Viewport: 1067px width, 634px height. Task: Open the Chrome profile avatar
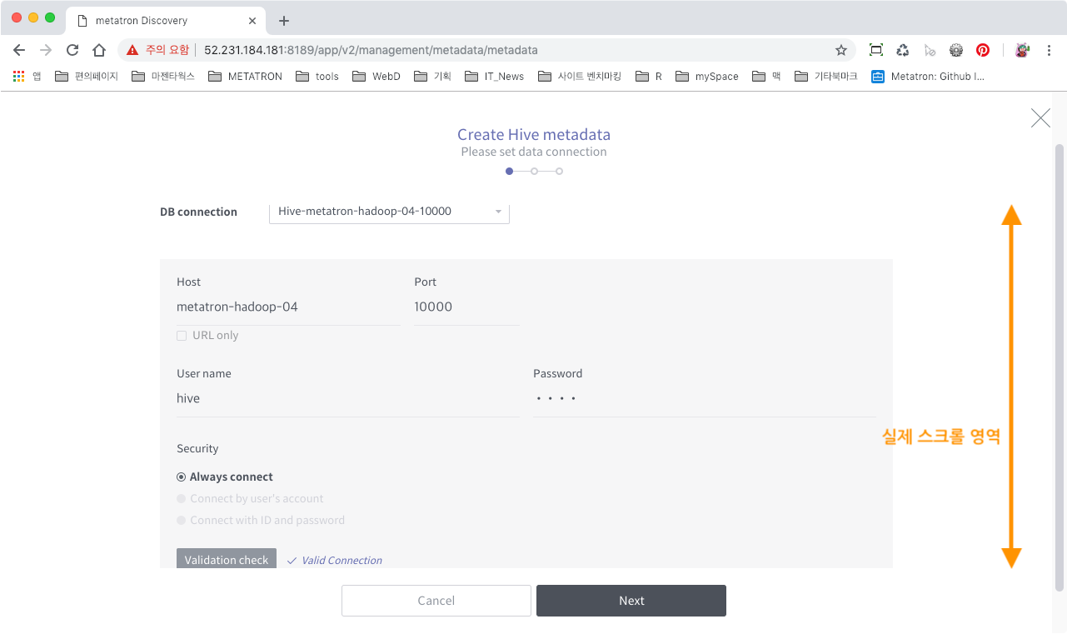click(x=1022, y=50)
